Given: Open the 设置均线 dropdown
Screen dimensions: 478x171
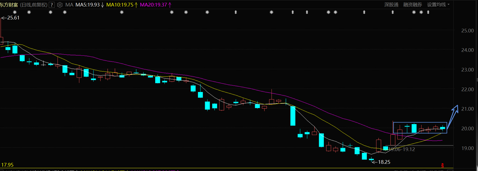Looking at the screenshot, I should [x=438, y=4].
